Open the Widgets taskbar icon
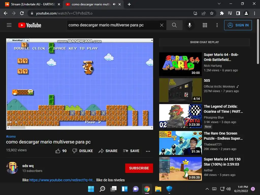 124,189
